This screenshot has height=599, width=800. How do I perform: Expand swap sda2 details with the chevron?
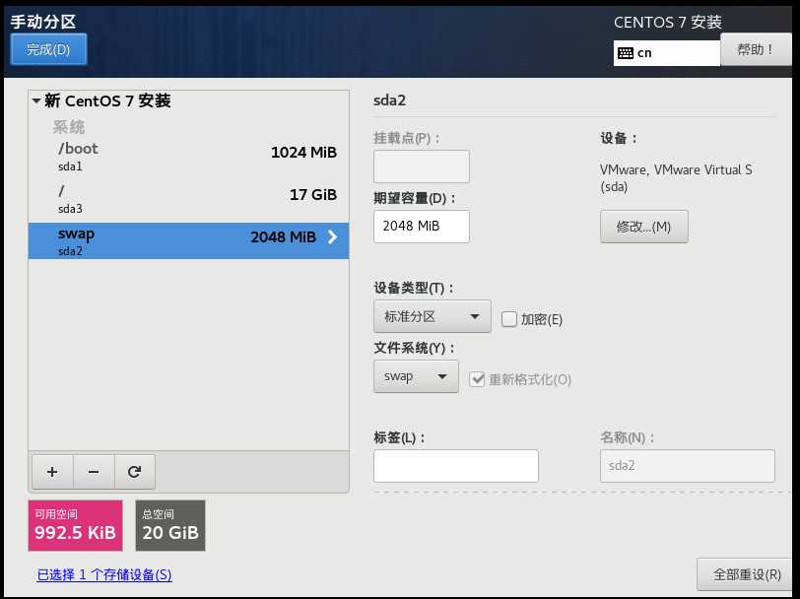tap(333, 236)
